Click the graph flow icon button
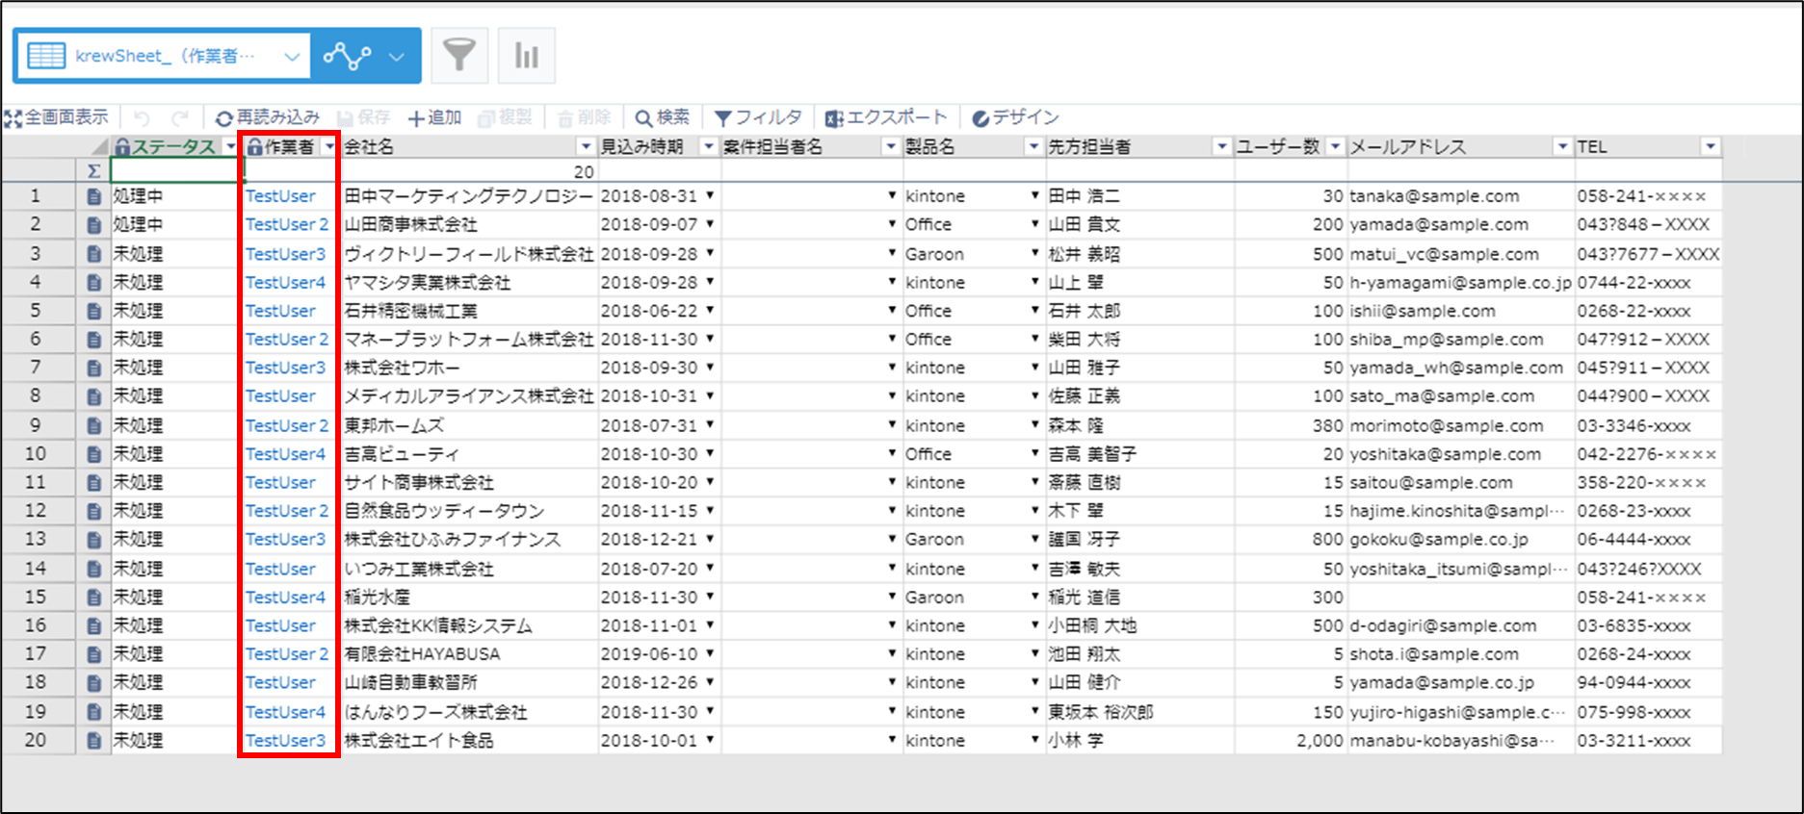1804x814 pixels. [x=347, y=56]
